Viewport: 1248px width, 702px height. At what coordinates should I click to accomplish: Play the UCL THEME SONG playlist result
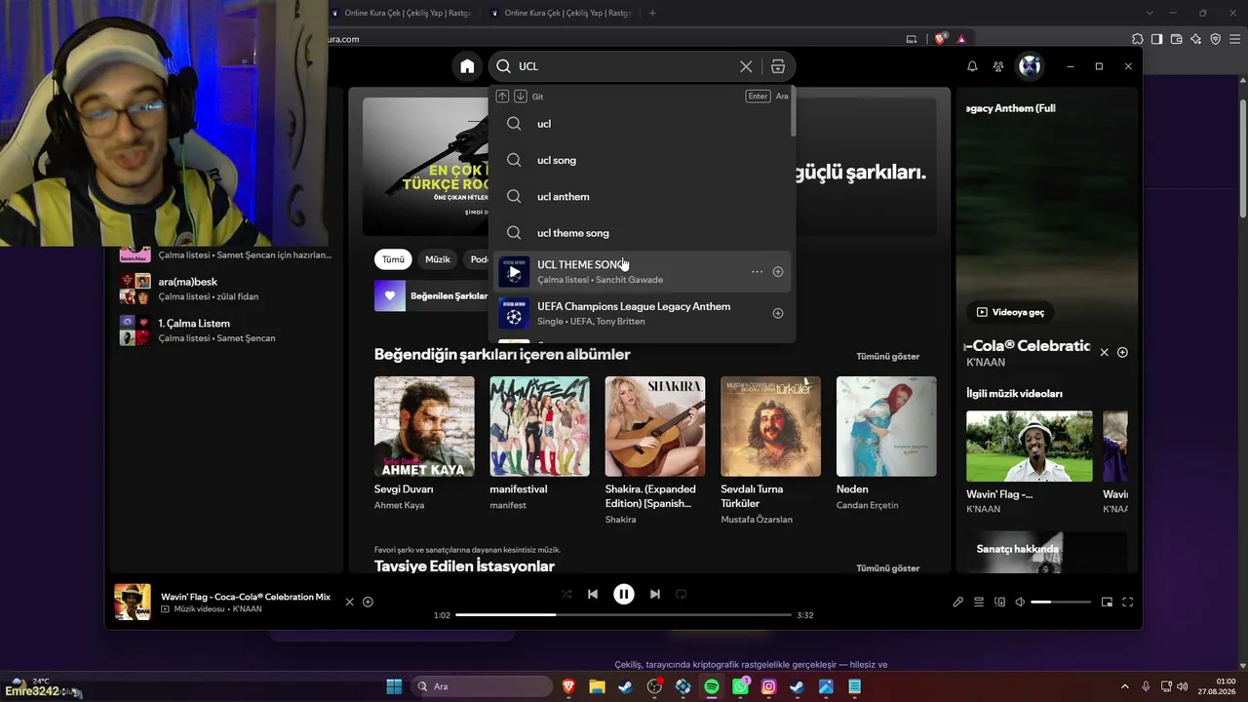pyautogui.click(x=514, y=272)
